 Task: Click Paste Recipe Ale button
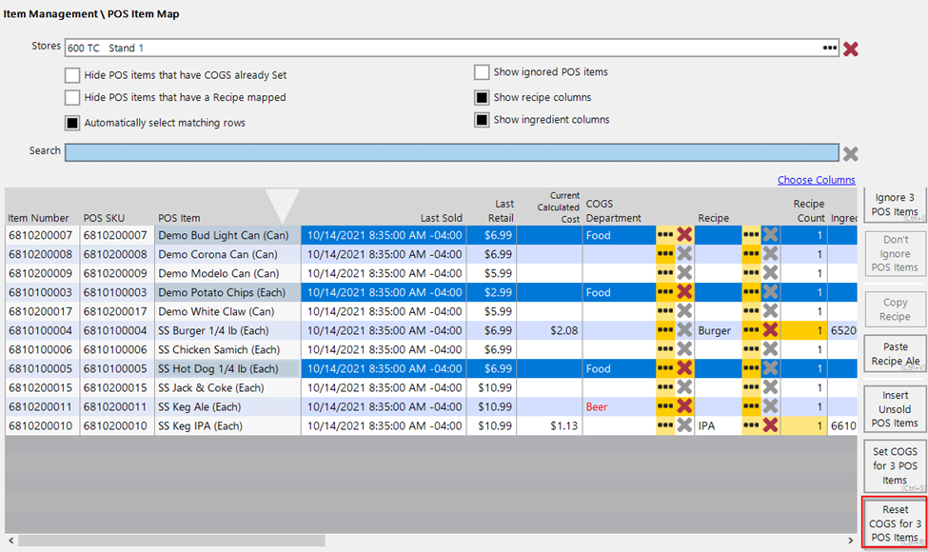[x=895, y=354]
